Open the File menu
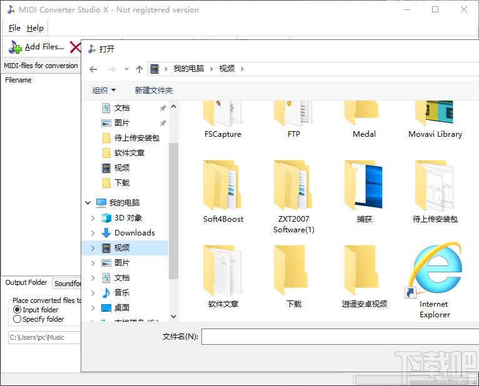Image resolution: width=479 pixels, height=386 pixels. pyautogui.click(x=14, y=28)
